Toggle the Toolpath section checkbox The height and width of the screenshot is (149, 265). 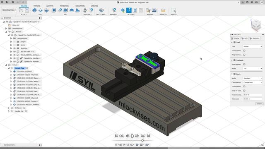(x=234, y=60)
